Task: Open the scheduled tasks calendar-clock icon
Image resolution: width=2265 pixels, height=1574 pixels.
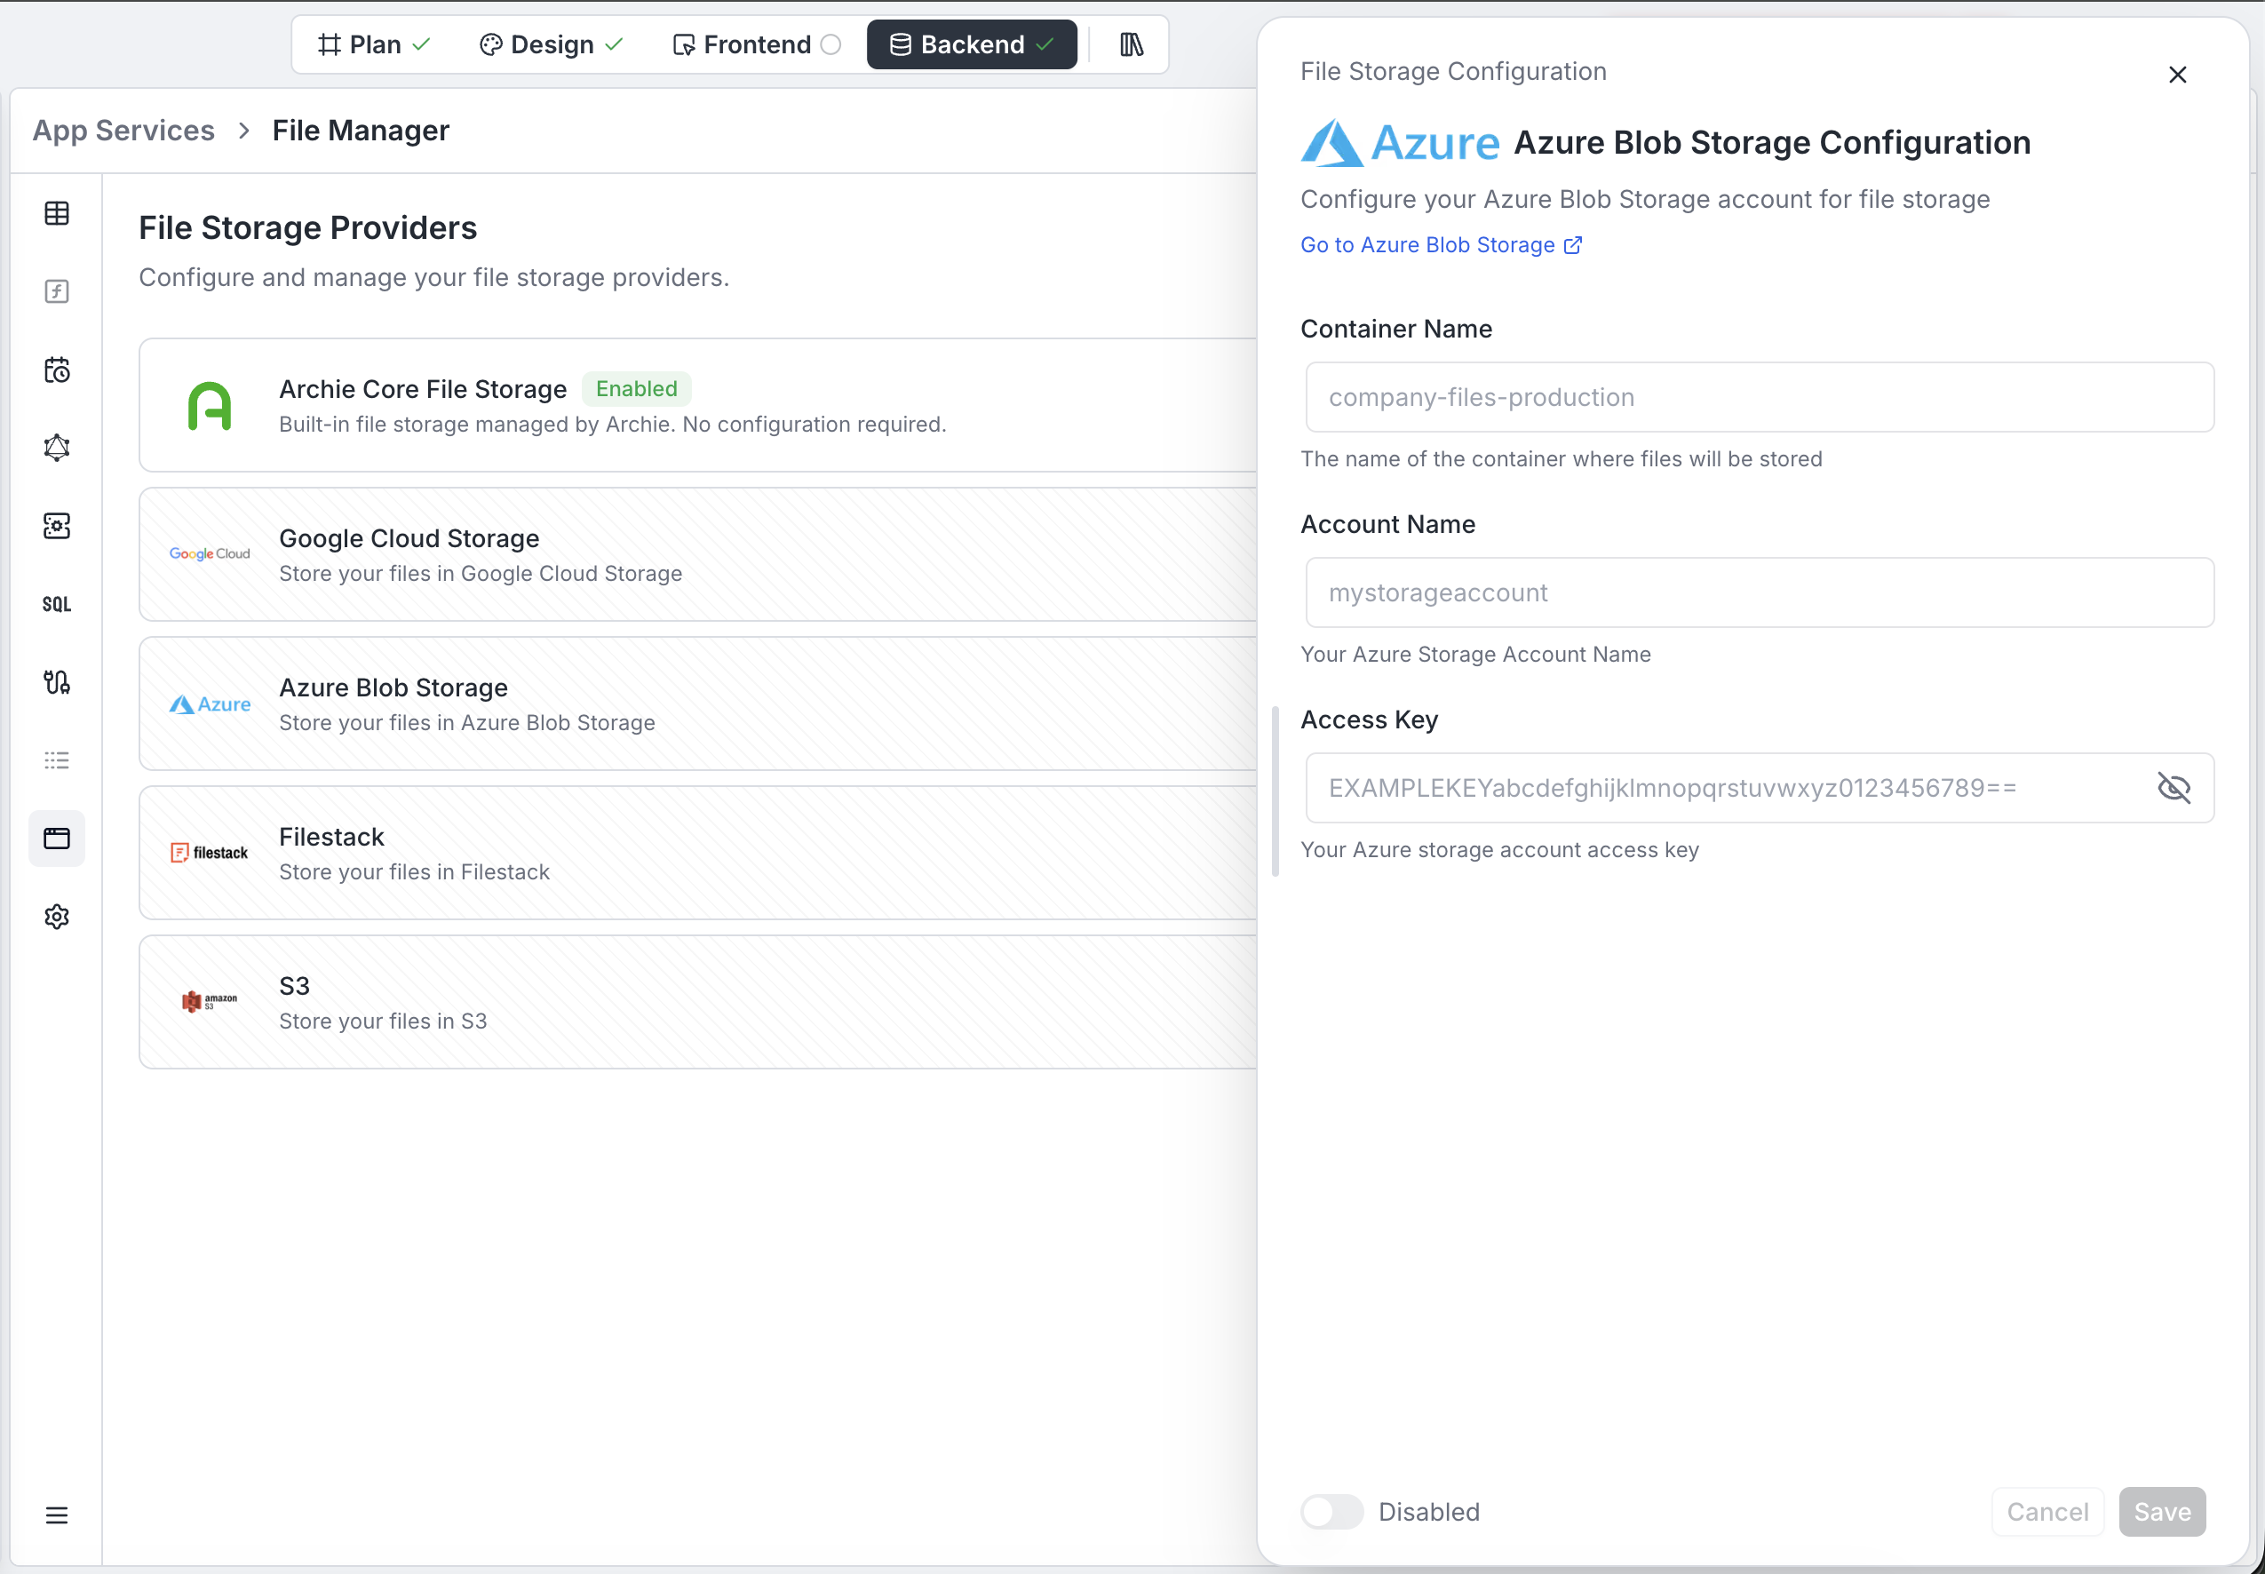Action: (56, 370)
